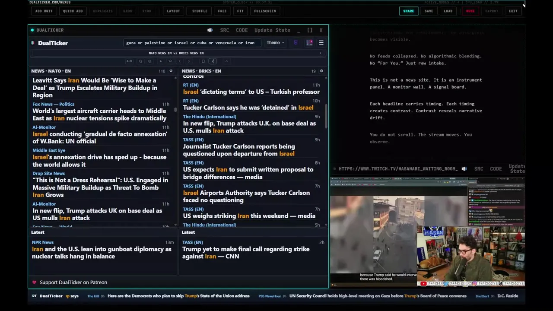Viewport: 553px width, 311px height.
Task: Click SRC on the DualTicker unit
Action: pos(225,30)
